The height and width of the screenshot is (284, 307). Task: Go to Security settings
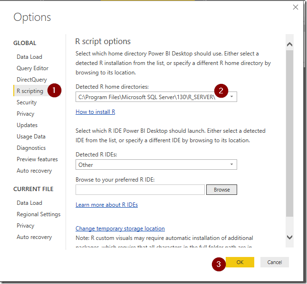click(x=27, y=102)
